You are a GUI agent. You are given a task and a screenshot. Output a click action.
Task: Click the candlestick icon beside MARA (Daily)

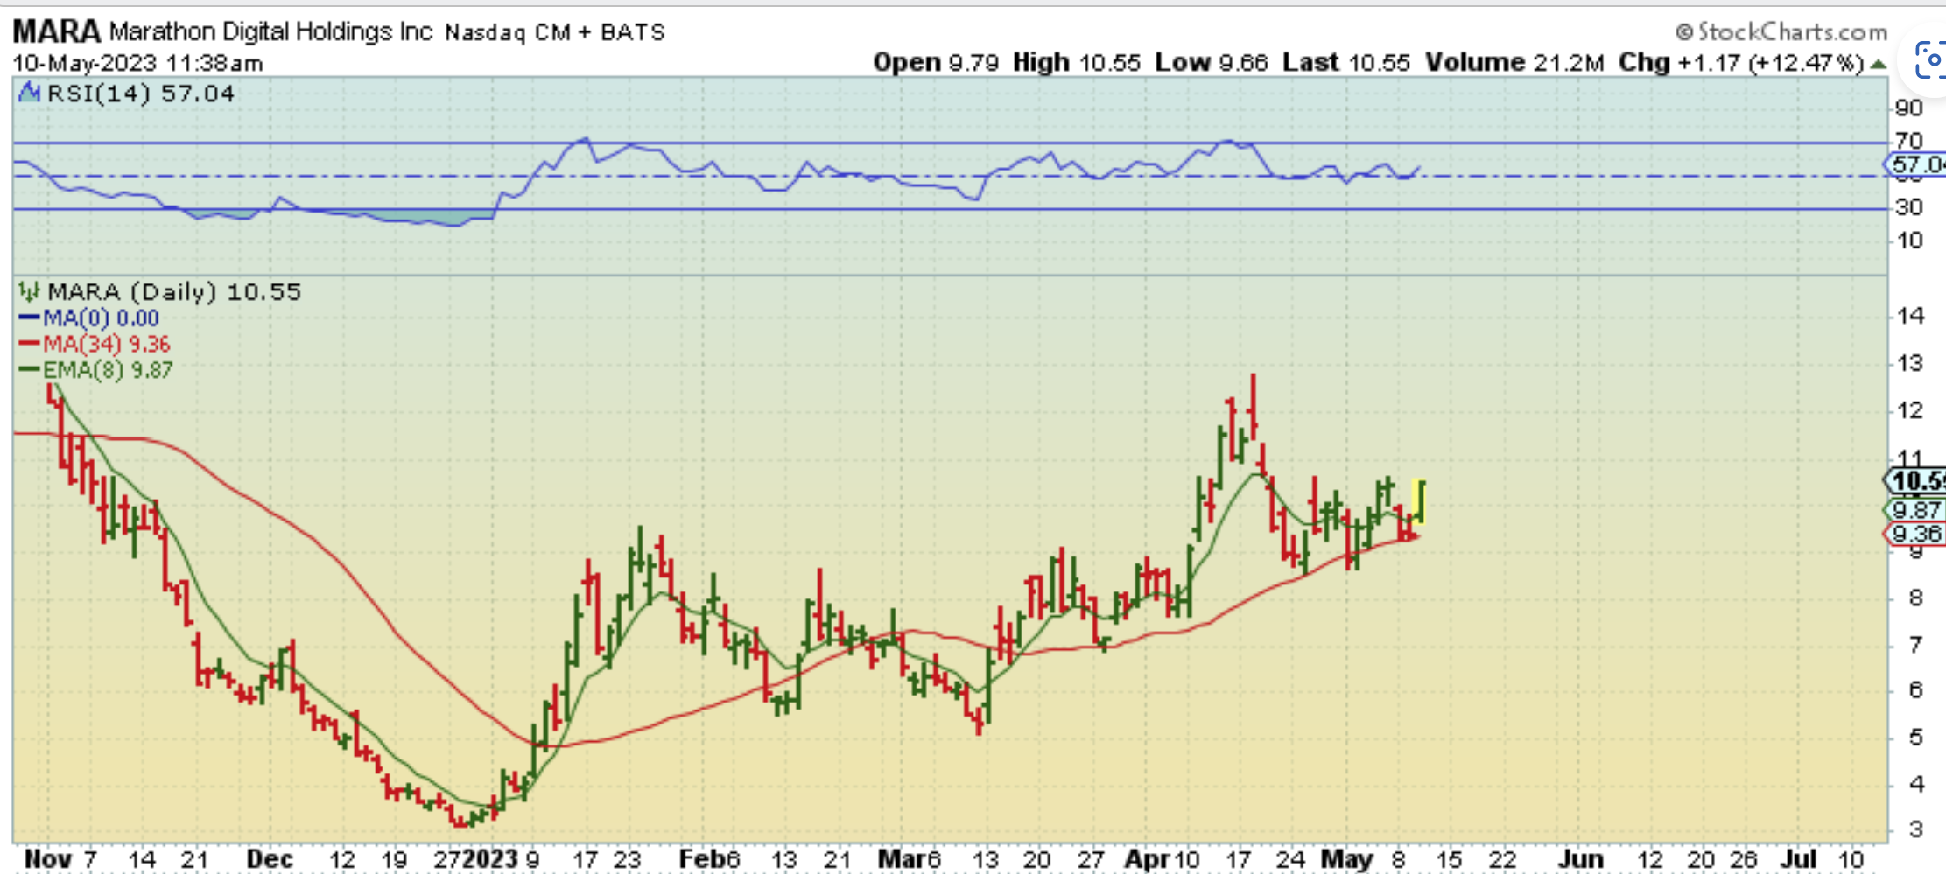click(29, 290)
